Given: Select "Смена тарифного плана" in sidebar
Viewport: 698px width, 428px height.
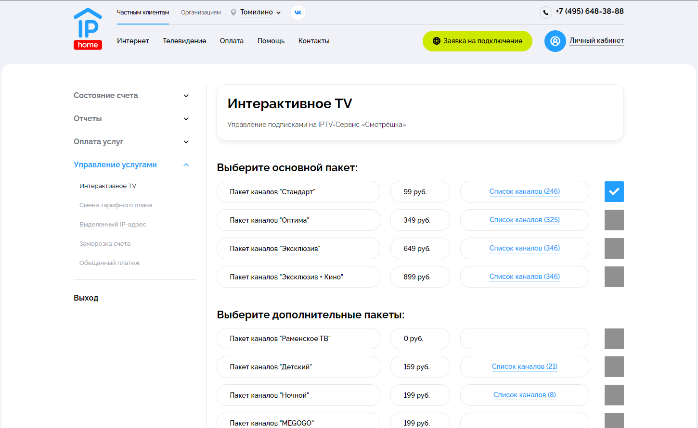Looking at the screenshot, I should [116, 205].
